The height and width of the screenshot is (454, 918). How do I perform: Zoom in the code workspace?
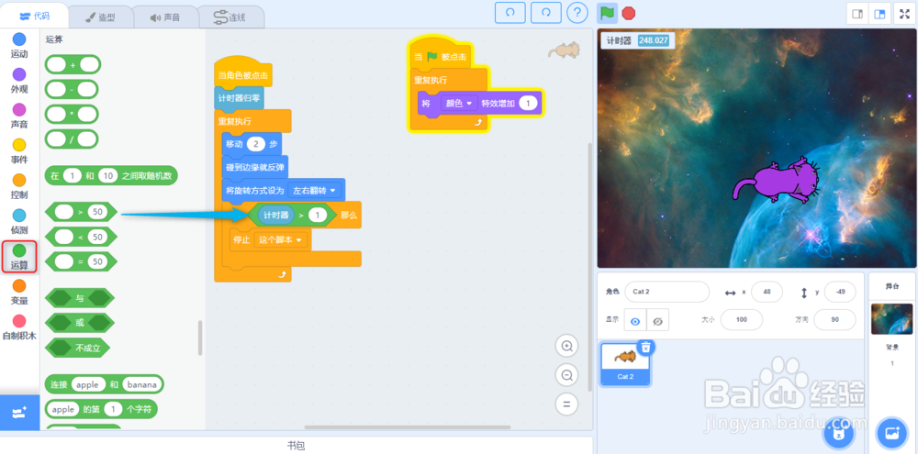pos(566,346)
